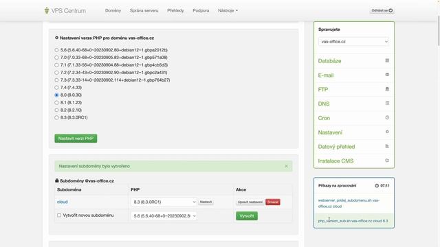Click the Nastavení gear icon
The image size is (440, 247).
coord(387,132)
